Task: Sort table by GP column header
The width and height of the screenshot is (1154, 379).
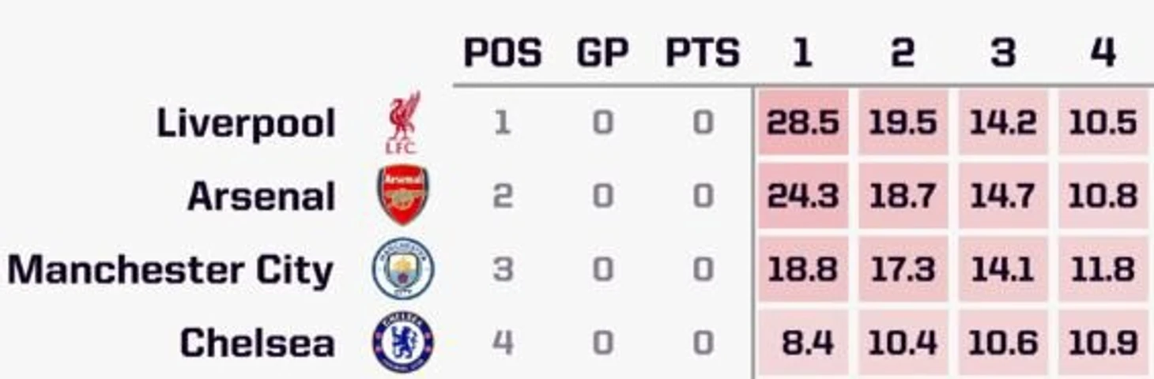Action: 603,53
